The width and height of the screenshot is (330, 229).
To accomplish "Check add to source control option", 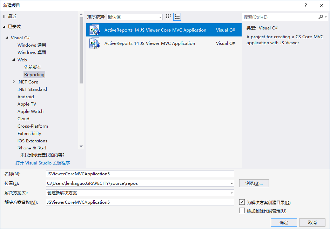I will (242, 210).
